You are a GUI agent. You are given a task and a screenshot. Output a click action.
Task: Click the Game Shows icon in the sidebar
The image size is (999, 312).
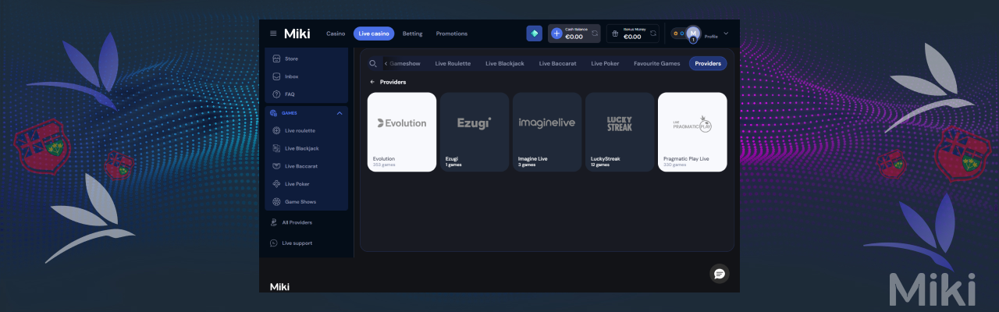point(276,202)
